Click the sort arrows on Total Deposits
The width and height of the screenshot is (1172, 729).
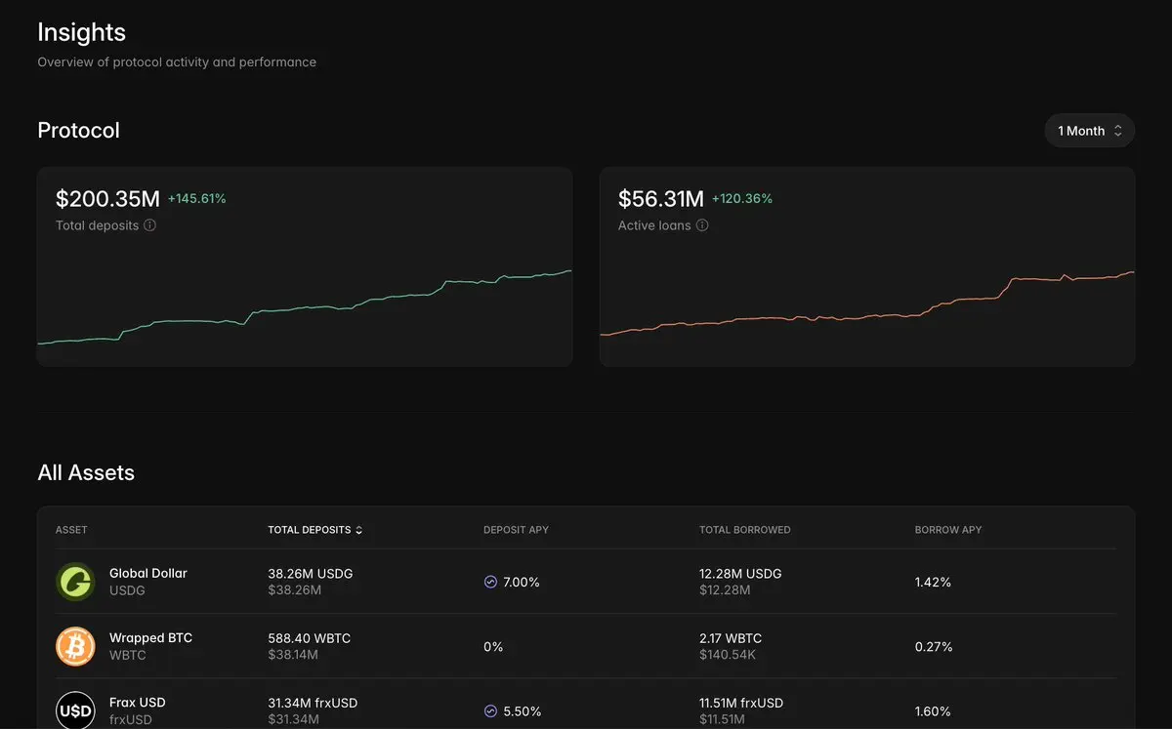tap(358, 530)
